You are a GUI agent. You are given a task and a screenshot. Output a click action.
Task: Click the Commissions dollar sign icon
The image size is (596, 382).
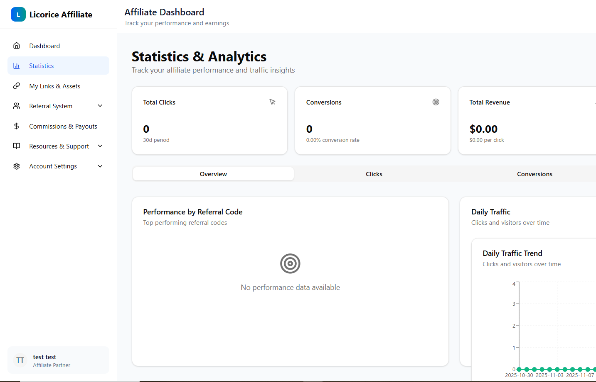click(x=17, y=126)
